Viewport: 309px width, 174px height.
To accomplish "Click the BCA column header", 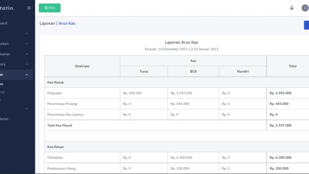I will point(193,72).
